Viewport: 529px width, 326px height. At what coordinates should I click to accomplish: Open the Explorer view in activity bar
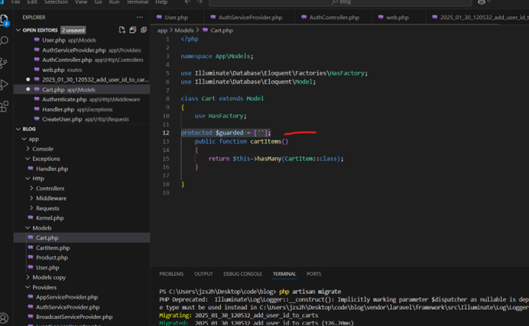(x=5, y=19)
